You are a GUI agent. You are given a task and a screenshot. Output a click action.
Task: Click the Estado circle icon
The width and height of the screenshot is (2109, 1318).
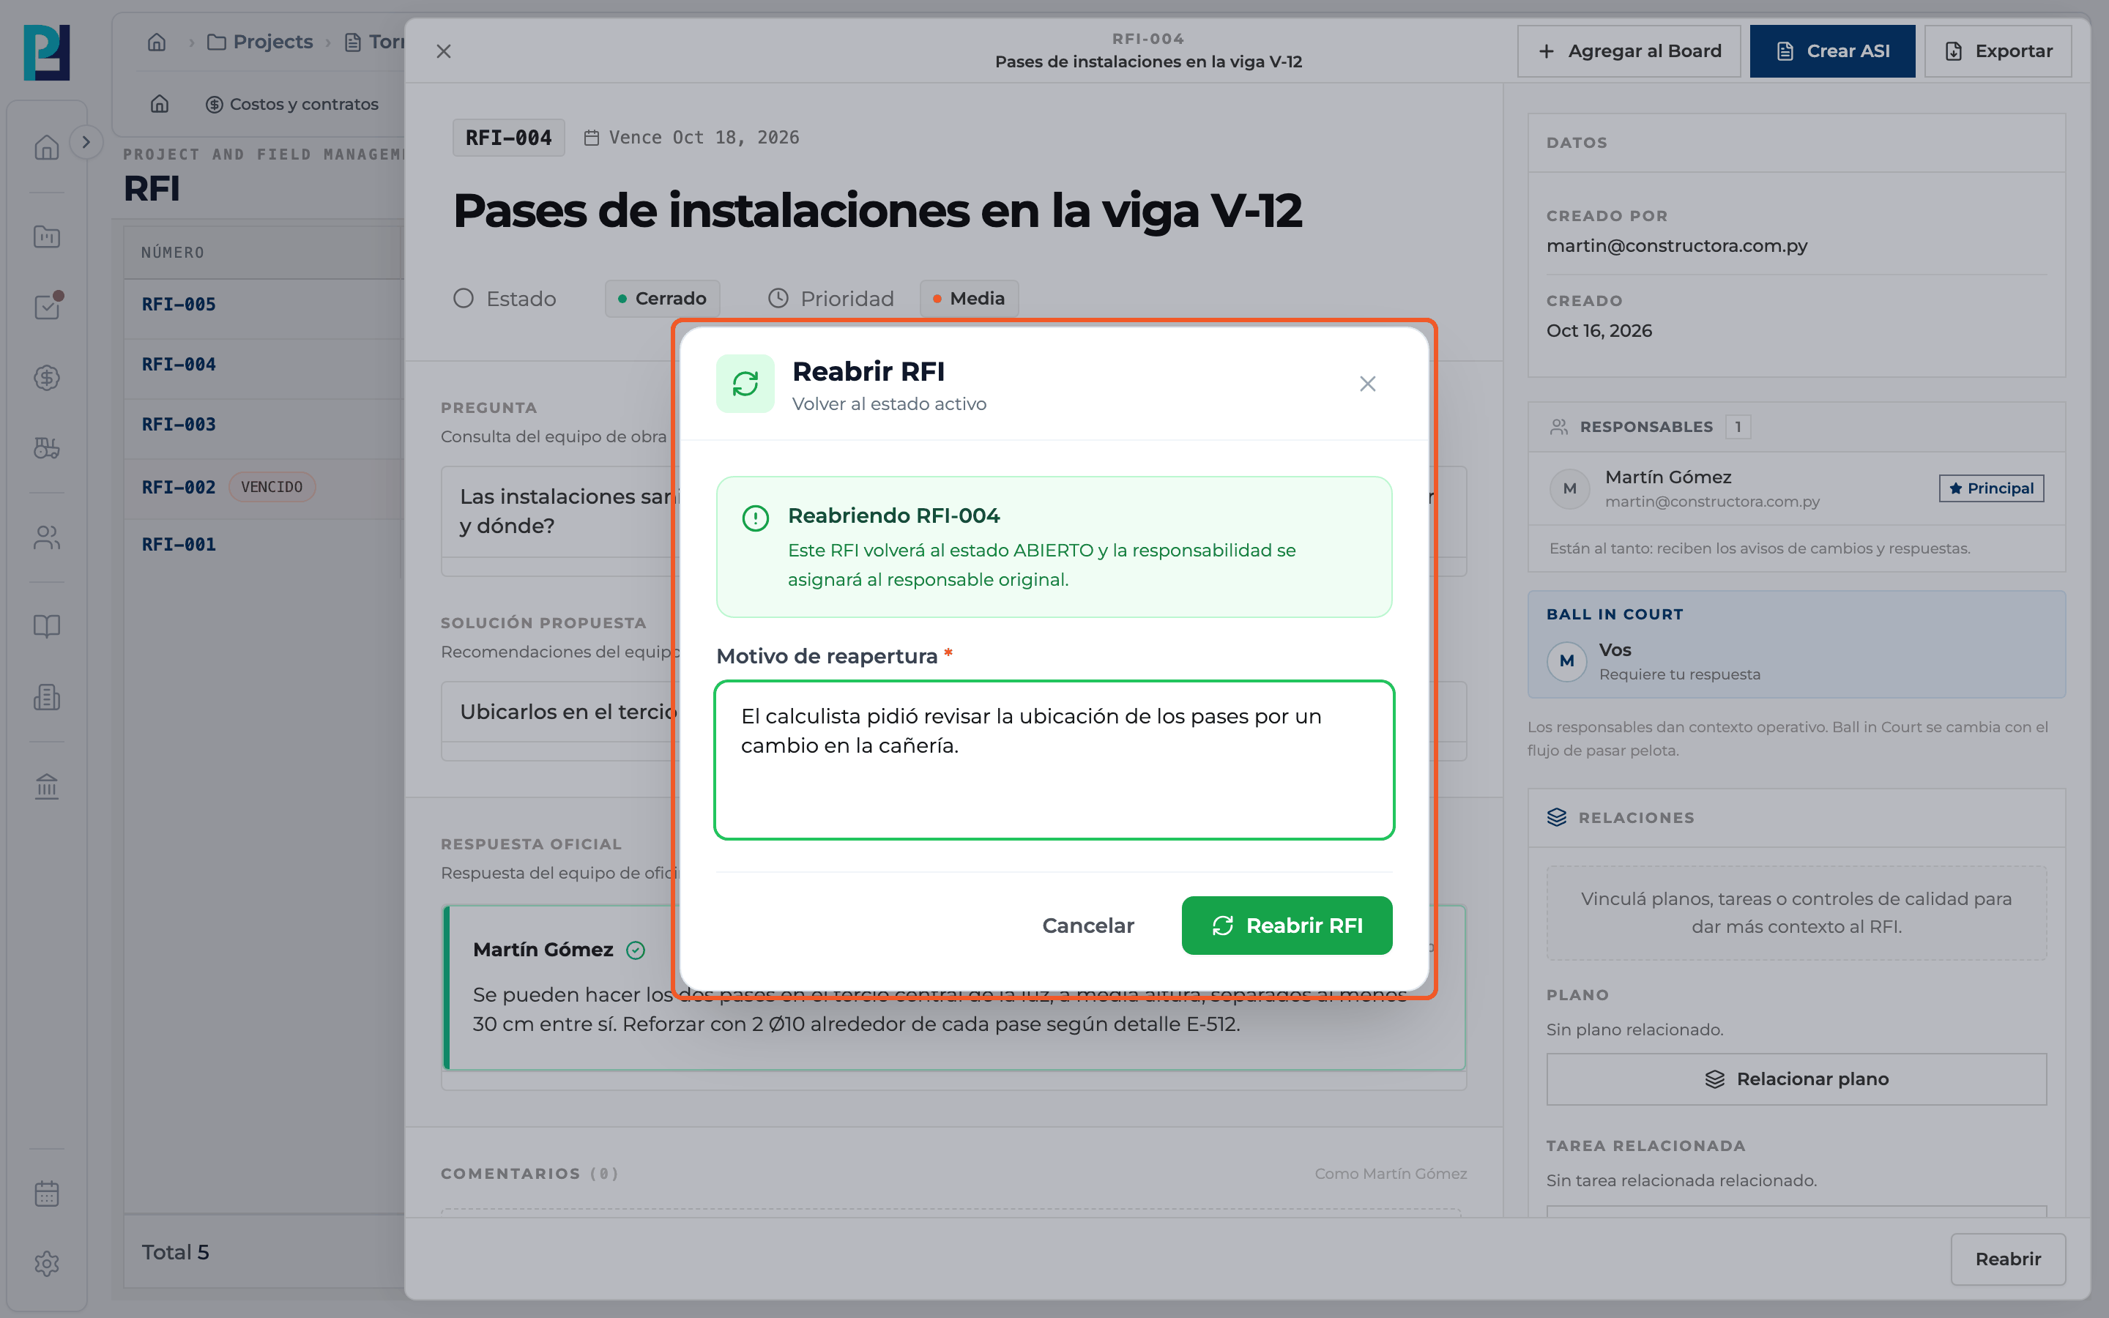(x=464, y=298)
